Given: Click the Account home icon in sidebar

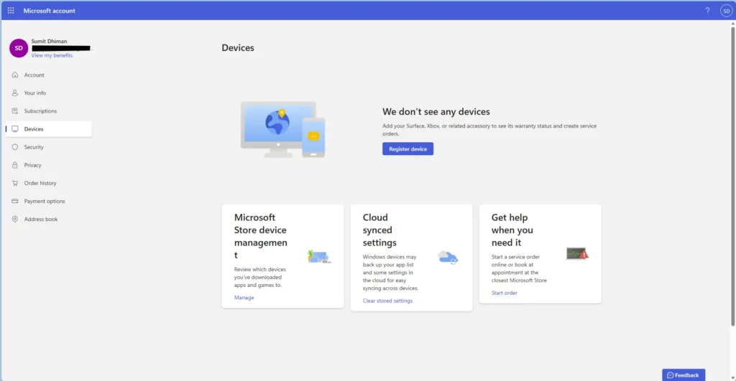Looking at the screenshot, I should tap(15, 75).
